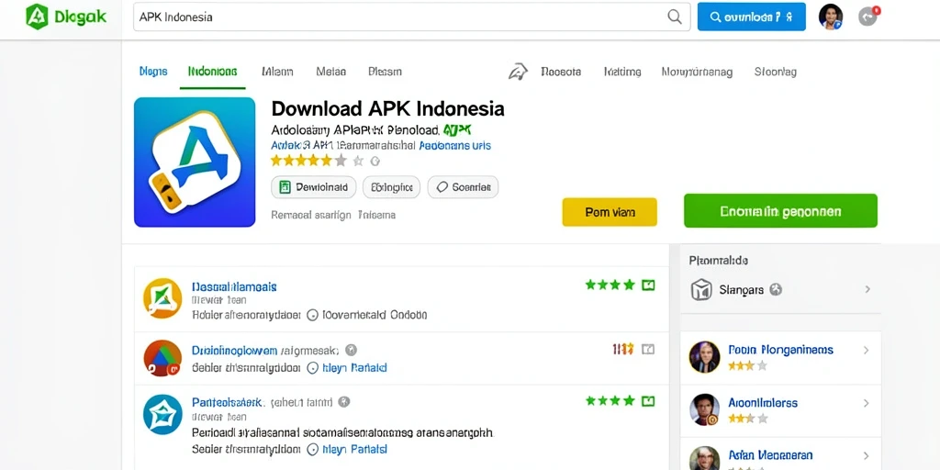
Task: Click the green box icon in Parteolsaerk row
Action: click(x=648, y=400)
